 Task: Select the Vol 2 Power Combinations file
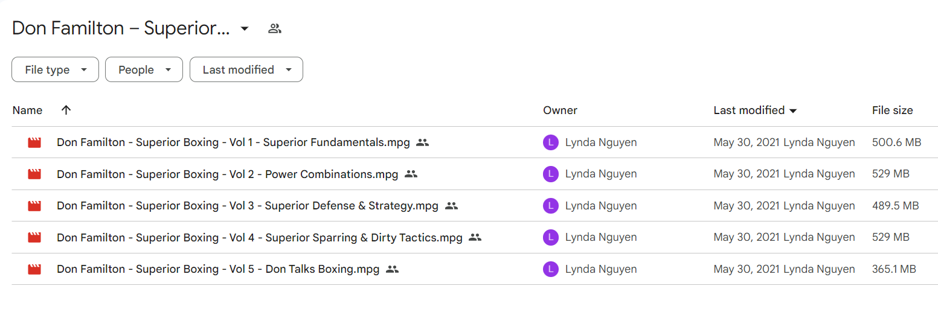[475, 174]
